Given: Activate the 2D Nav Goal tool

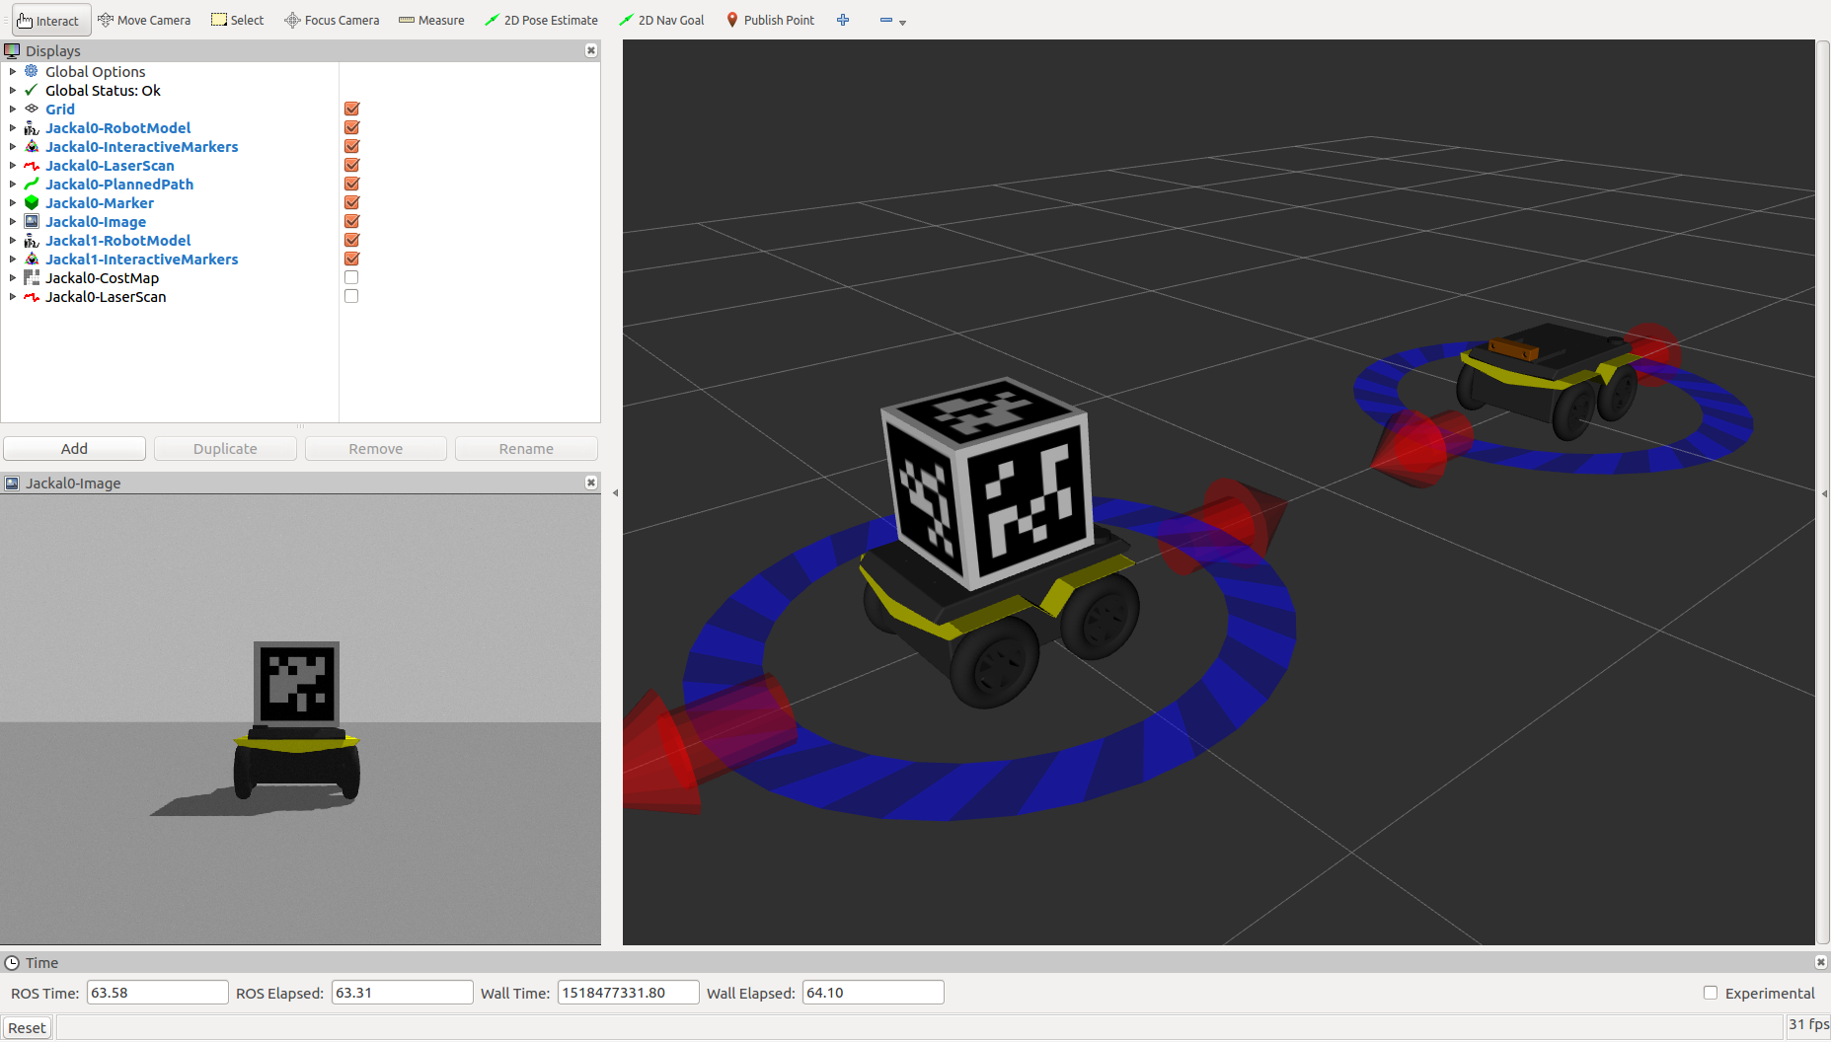Looking at the screenshot, I should click(x=661, y=20).
